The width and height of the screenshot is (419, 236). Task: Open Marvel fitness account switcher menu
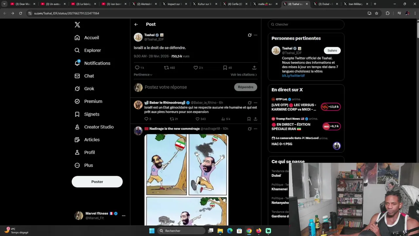[x=100, y=215]
